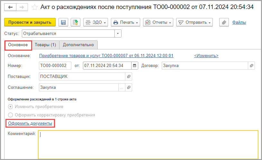
Task: Choose Соглашение via the ellipsis button
Action: click(x=122, y=87)
